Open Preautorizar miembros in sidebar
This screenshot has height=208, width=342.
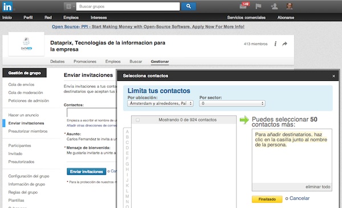(28, 131)
